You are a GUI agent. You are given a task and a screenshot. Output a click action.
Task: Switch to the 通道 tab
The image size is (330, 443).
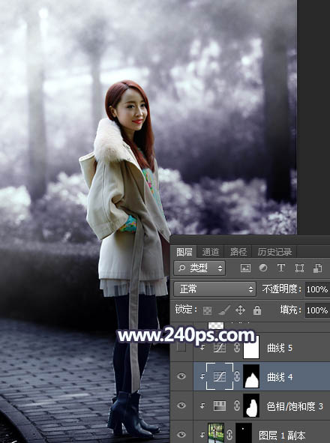[211, 252]
